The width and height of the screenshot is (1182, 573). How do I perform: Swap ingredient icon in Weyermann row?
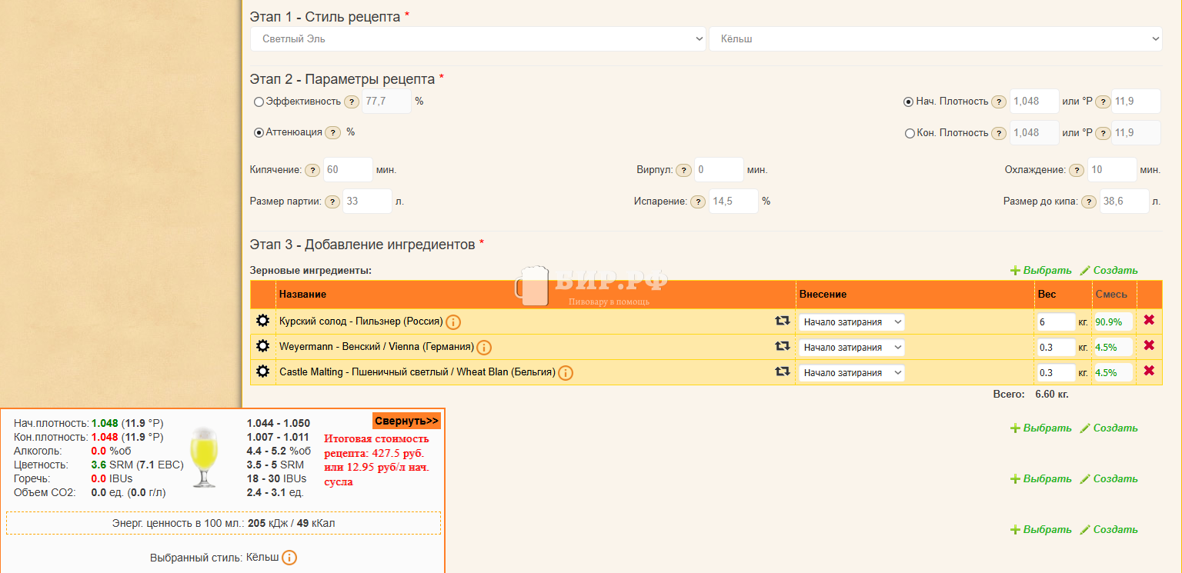click(783, 346)
